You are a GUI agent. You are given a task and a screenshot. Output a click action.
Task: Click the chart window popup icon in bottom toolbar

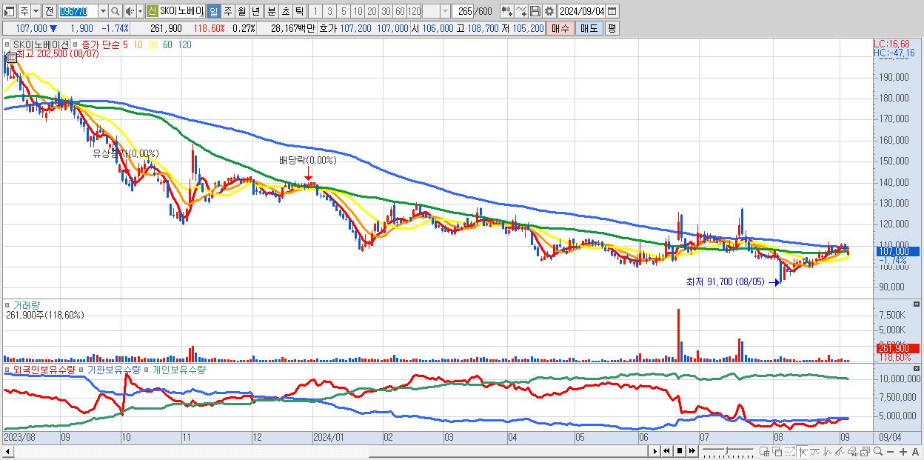point(866,452)
